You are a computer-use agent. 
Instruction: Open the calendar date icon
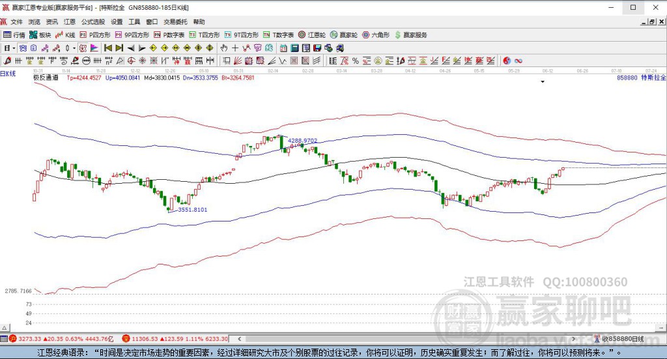283,48
